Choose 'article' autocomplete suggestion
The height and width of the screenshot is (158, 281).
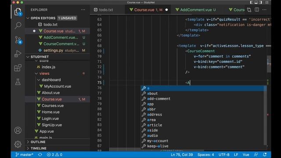pyautogui.click(x=202, y=125)
